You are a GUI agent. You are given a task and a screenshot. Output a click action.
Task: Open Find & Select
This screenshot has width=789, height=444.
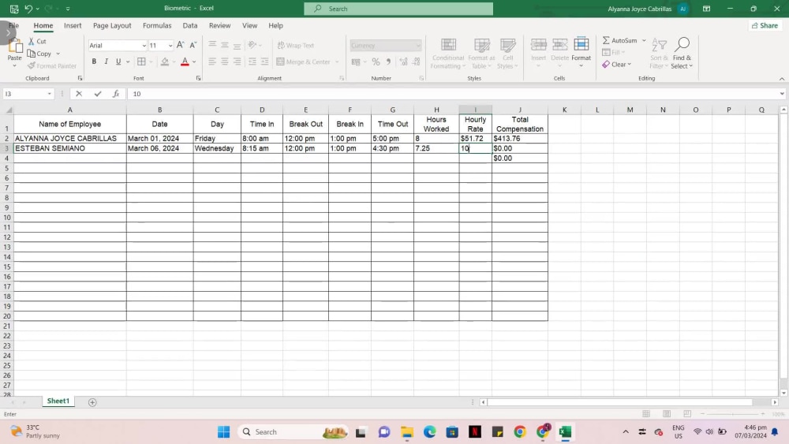coord(682,54)
